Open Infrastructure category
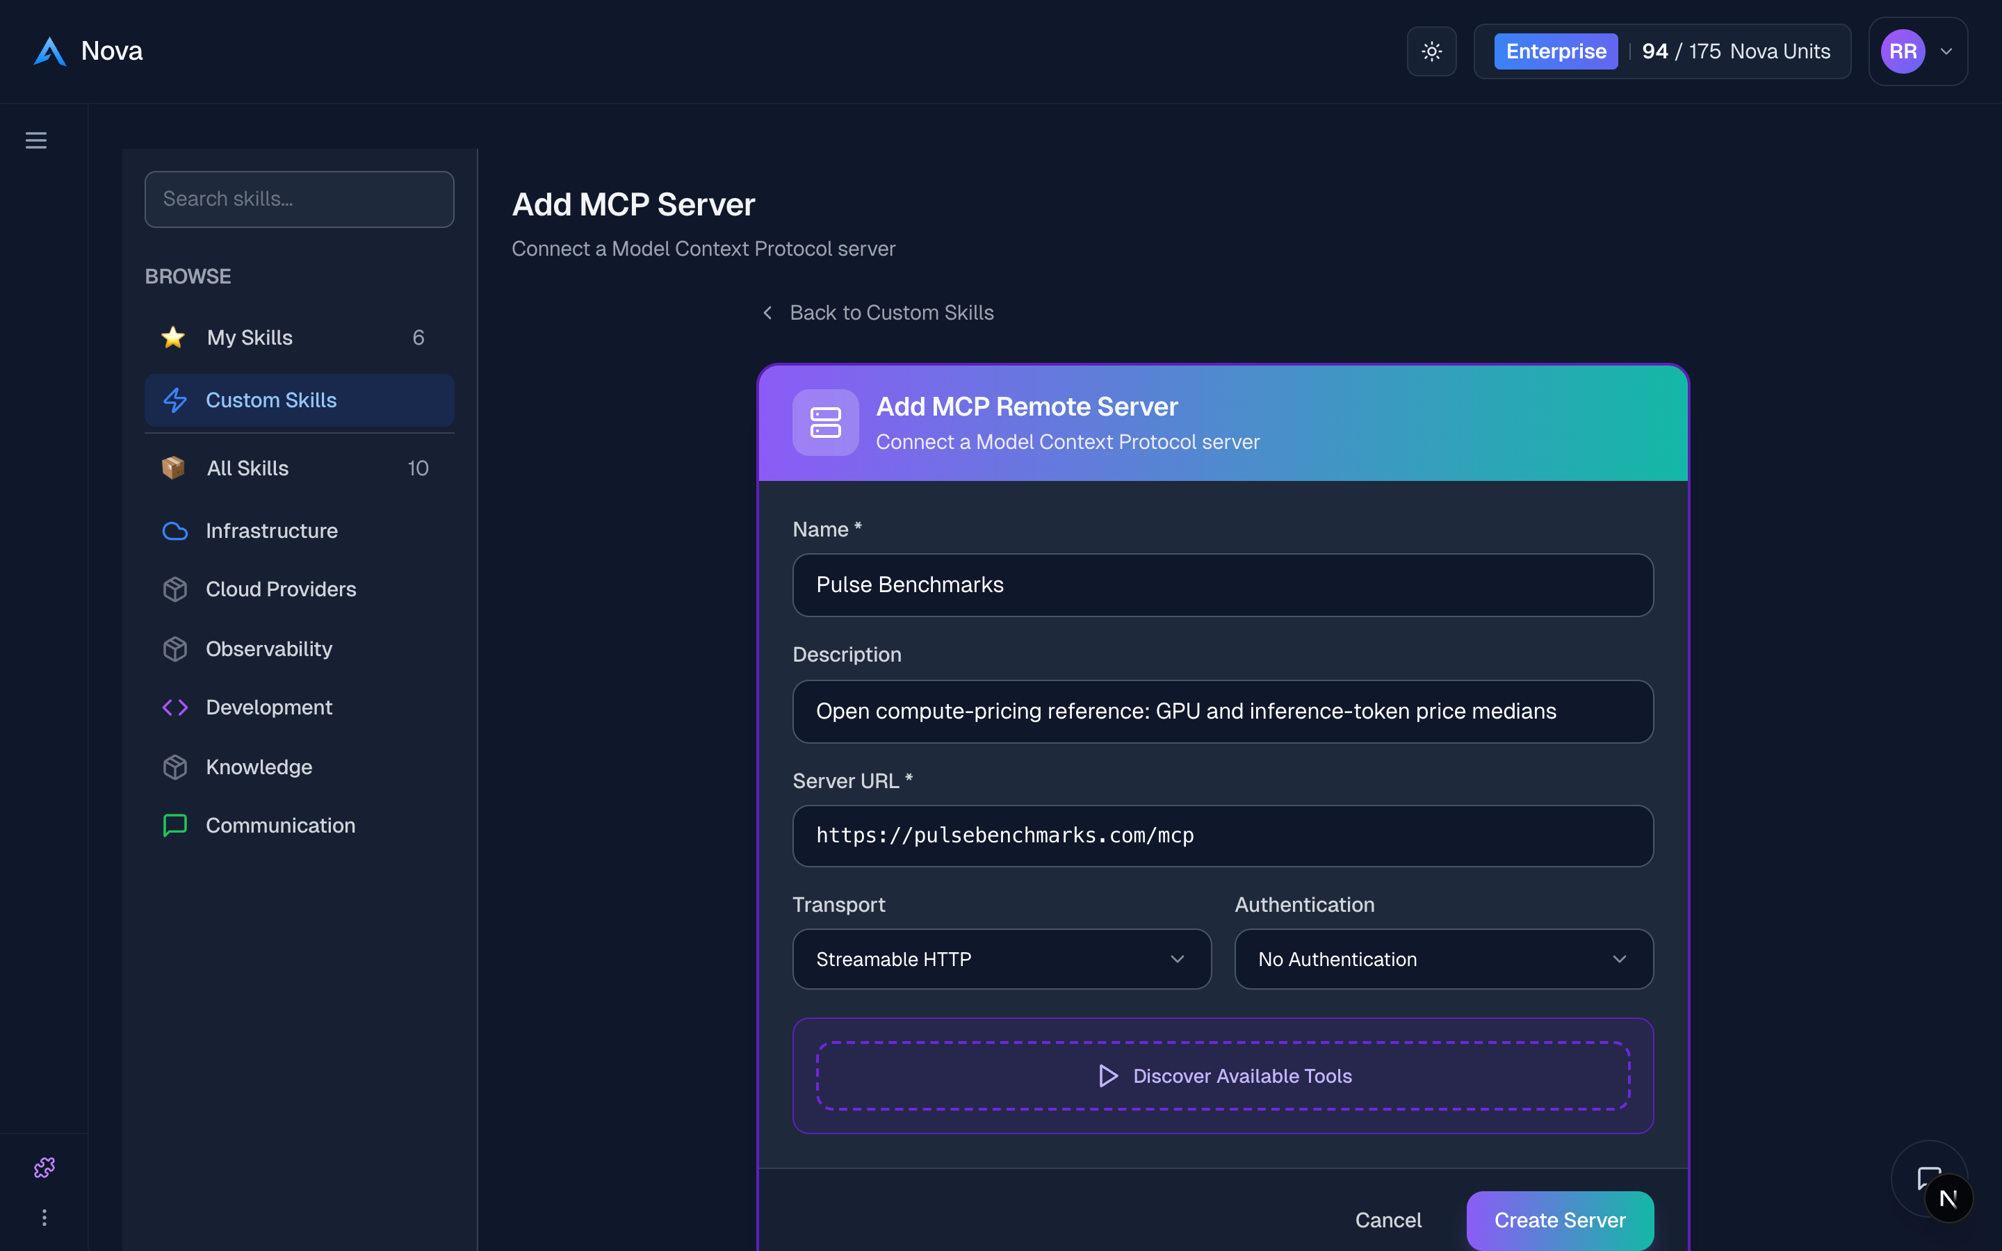This screenshot has height=1251, width=2002. (x=299, y=531)
